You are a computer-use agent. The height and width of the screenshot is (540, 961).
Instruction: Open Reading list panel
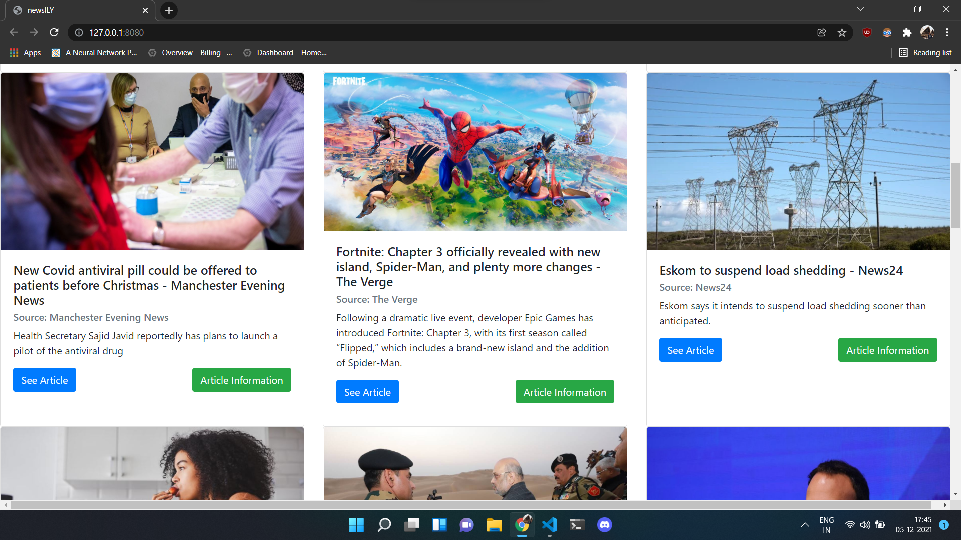point(925,53)
